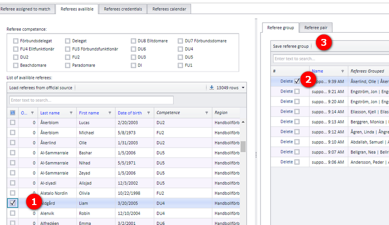389x225 pixels.
Task: Open the filter icon for Competence column
Action: tap(206, 113)
